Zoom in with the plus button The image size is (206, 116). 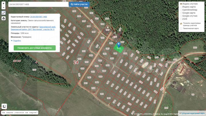(x=3, y=3)
